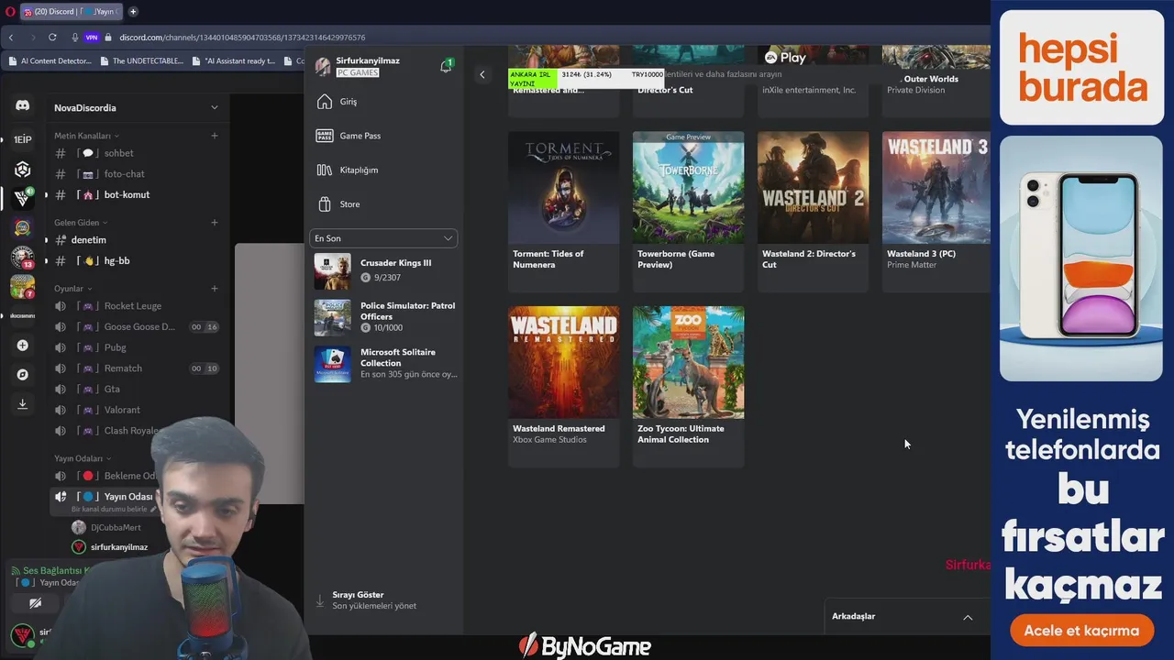Open Police Simulator: Patrol Officers entry
Image resolution: width=1174 pixels, height=660 pixels.
(383, 317)
